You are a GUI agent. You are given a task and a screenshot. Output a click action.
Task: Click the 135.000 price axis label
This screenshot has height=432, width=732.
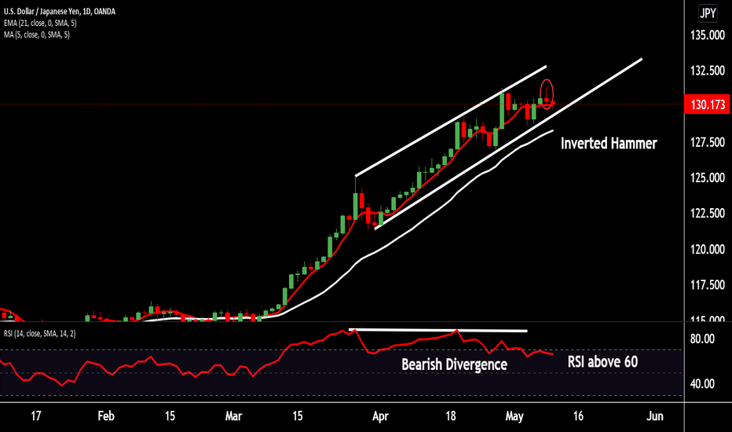[707, 35]
